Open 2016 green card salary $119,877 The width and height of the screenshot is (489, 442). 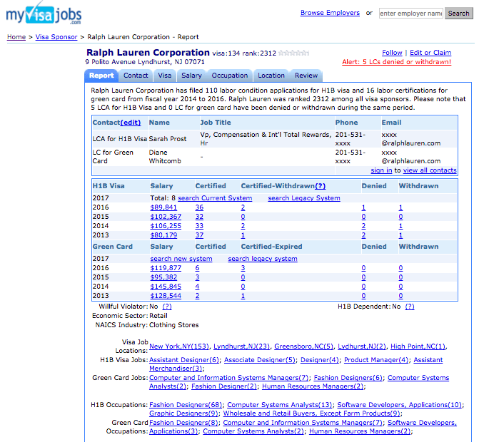click(166, 268)
